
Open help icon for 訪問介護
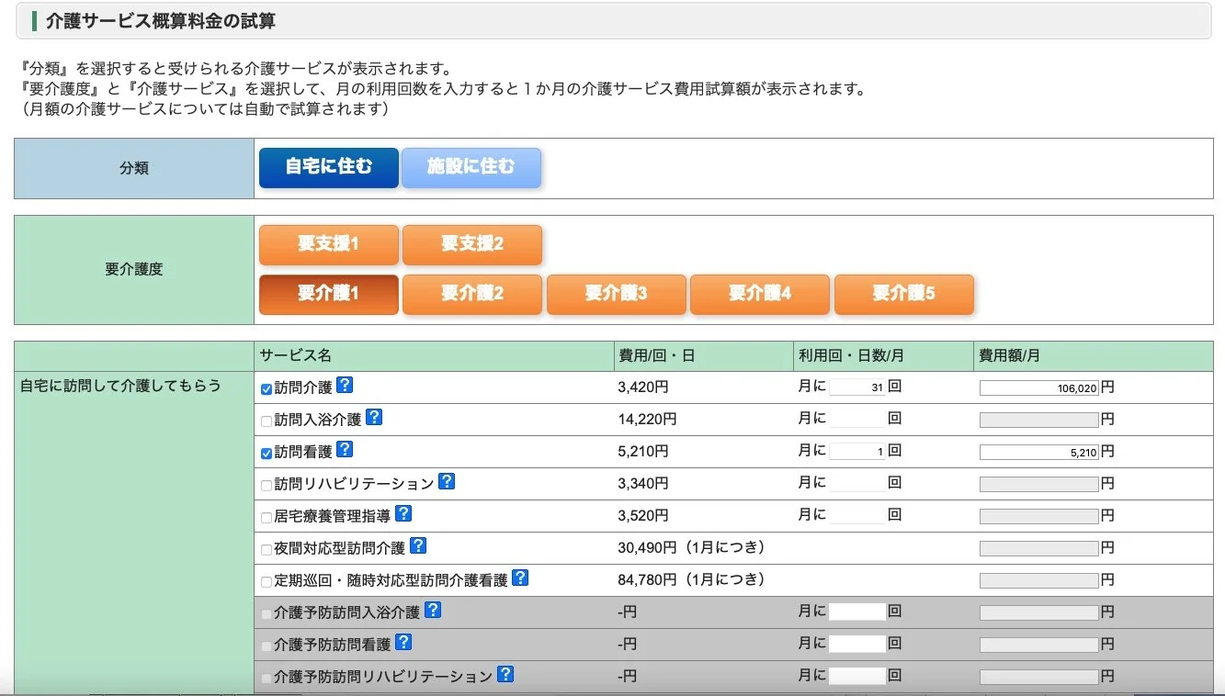tap(345, 386)
